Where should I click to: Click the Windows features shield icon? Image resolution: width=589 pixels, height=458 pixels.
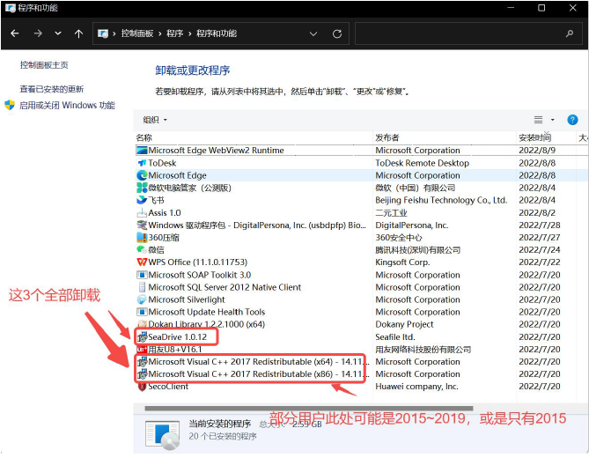10,105
